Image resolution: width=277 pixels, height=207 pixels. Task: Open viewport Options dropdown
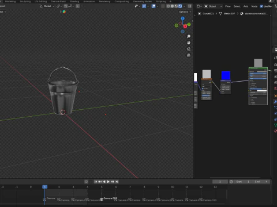185,11
